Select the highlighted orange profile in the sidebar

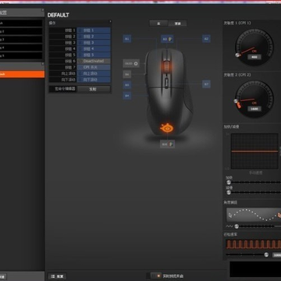click(x=22, y=74)
